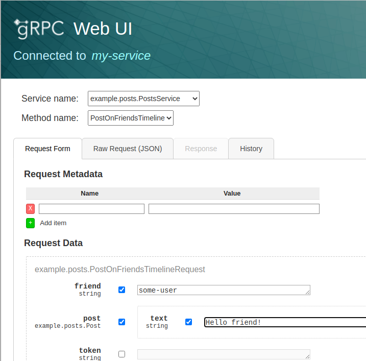This screenshot has width=366, height=361.
Task: Click the metadata Name input field
Action: tap(91, 209)
